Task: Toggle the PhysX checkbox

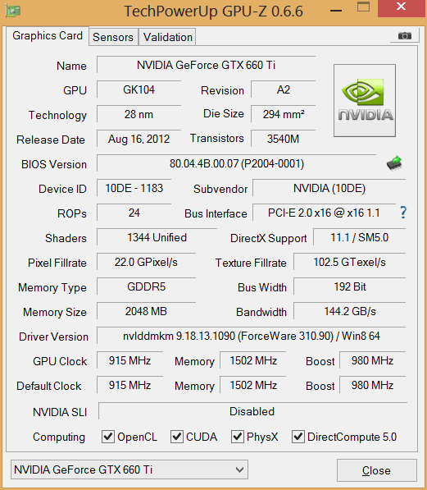Action: [x=237, y=437]
